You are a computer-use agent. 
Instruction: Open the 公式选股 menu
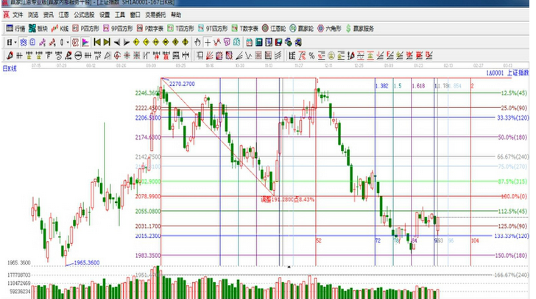pos(82,15)
